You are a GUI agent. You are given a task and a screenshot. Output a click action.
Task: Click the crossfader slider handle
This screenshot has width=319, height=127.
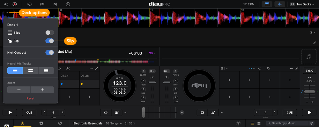click(x=144, y=112)
